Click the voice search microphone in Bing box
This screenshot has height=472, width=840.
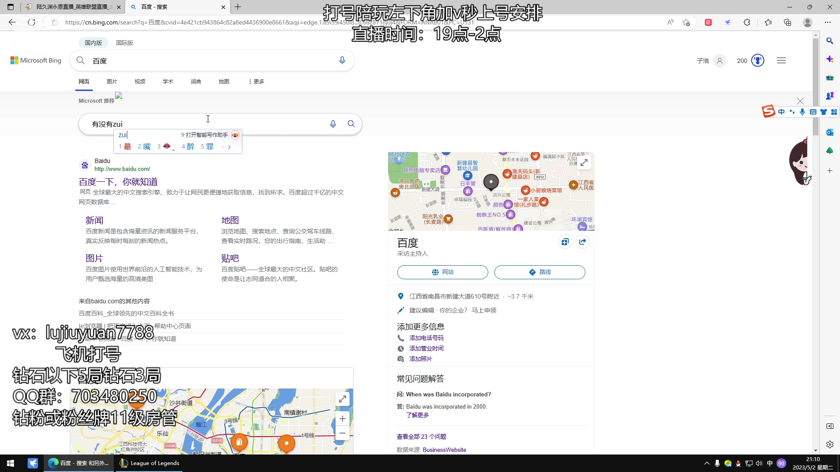click(342, 60)
